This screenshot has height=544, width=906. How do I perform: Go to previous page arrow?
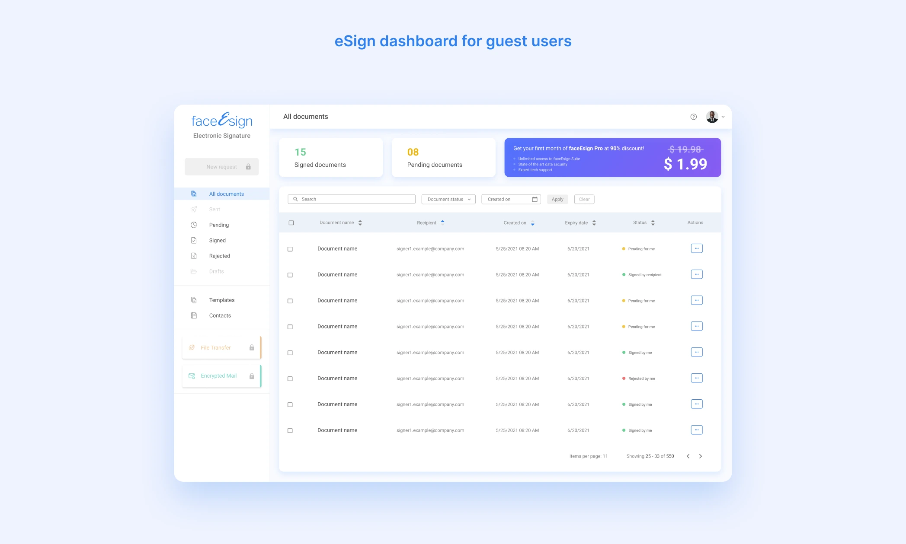(688, 456)
